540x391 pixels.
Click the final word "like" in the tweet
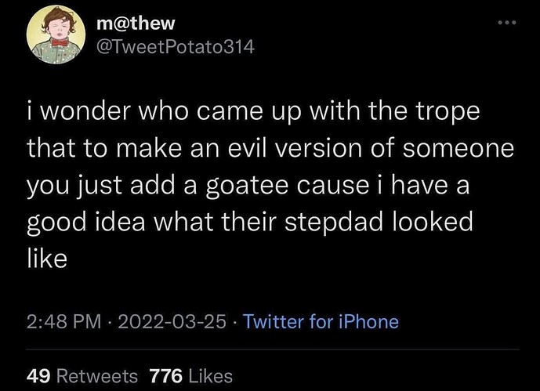(46, 259)
